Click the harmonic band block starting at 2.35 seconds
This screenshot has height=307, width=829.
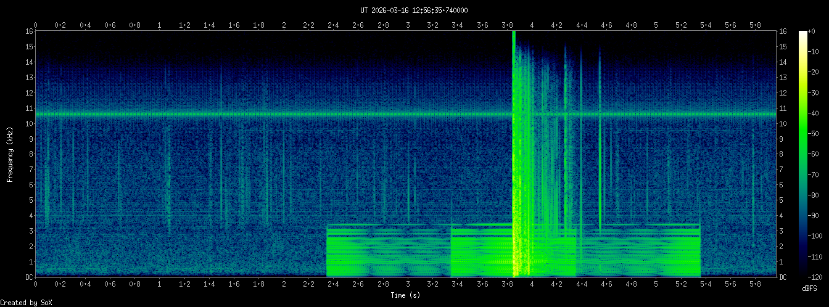coord(389,253)
